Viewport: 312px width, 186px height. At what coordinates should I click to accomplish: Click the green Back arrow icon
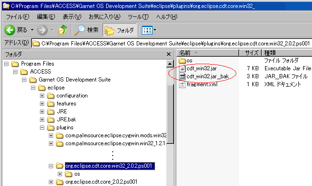(x=10, y=30)
